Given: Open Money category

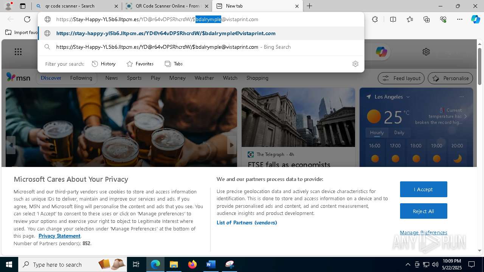Looking at the screenshot, I should click(x=177, y=78).
